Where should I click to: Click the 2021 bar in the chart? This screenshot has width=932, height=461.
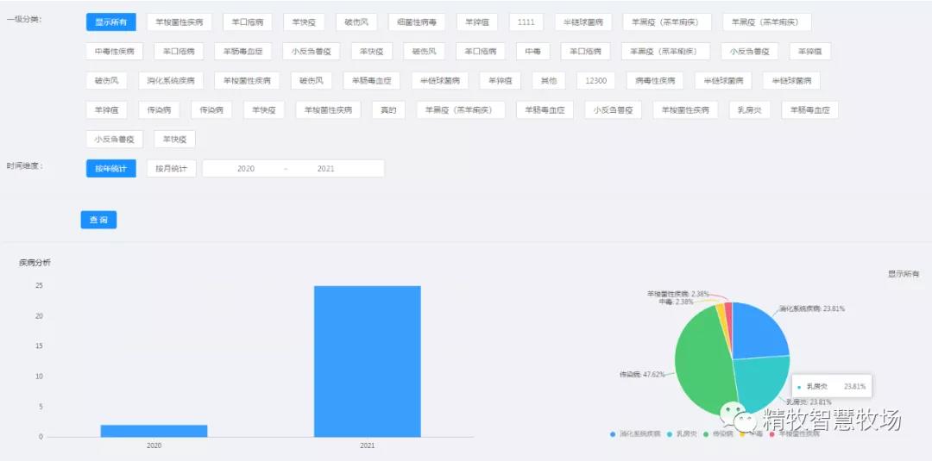pos(367,361)
